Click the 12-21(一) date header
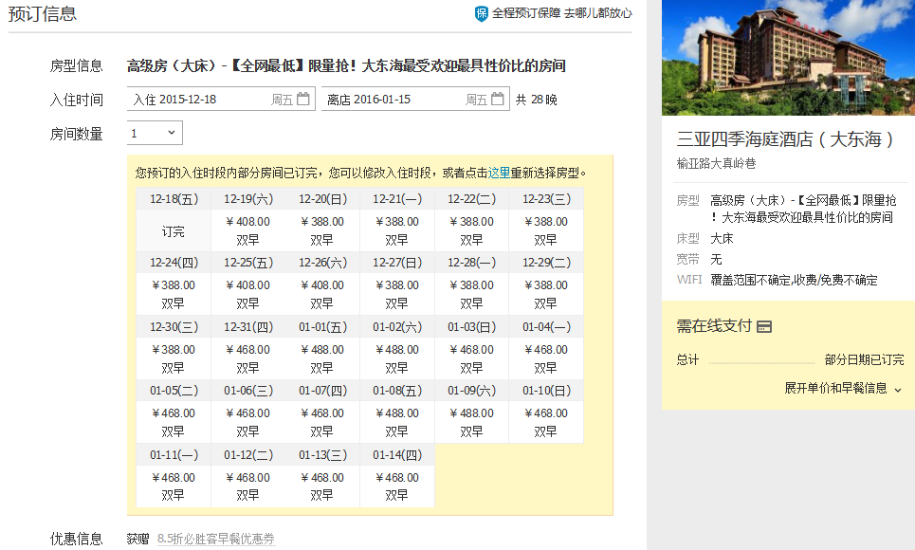The height and width of the screenshot is (550, 915). (397, 199)
